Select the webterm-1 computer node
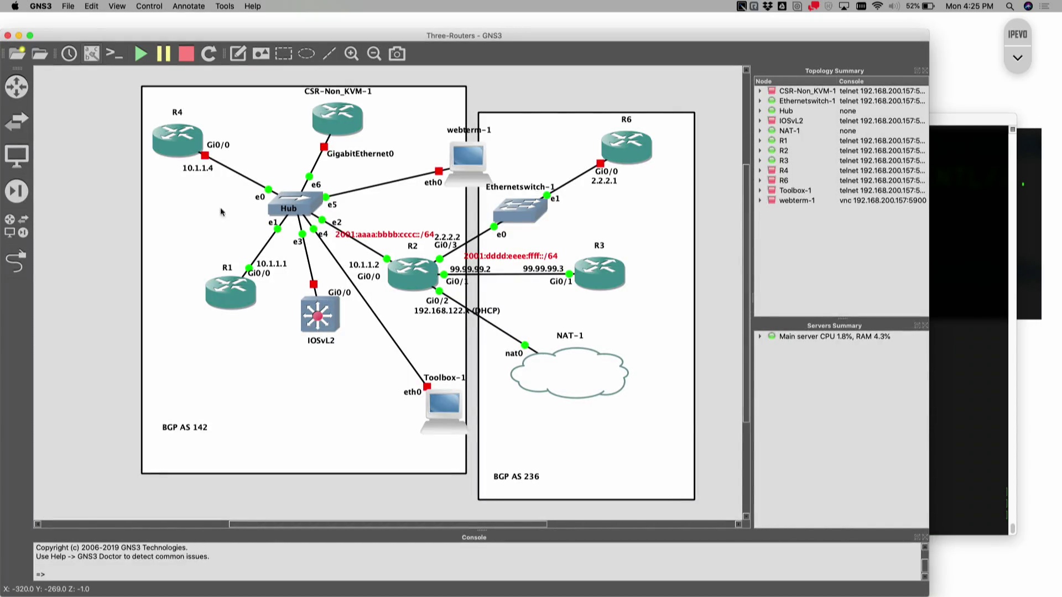 [468, 163]
